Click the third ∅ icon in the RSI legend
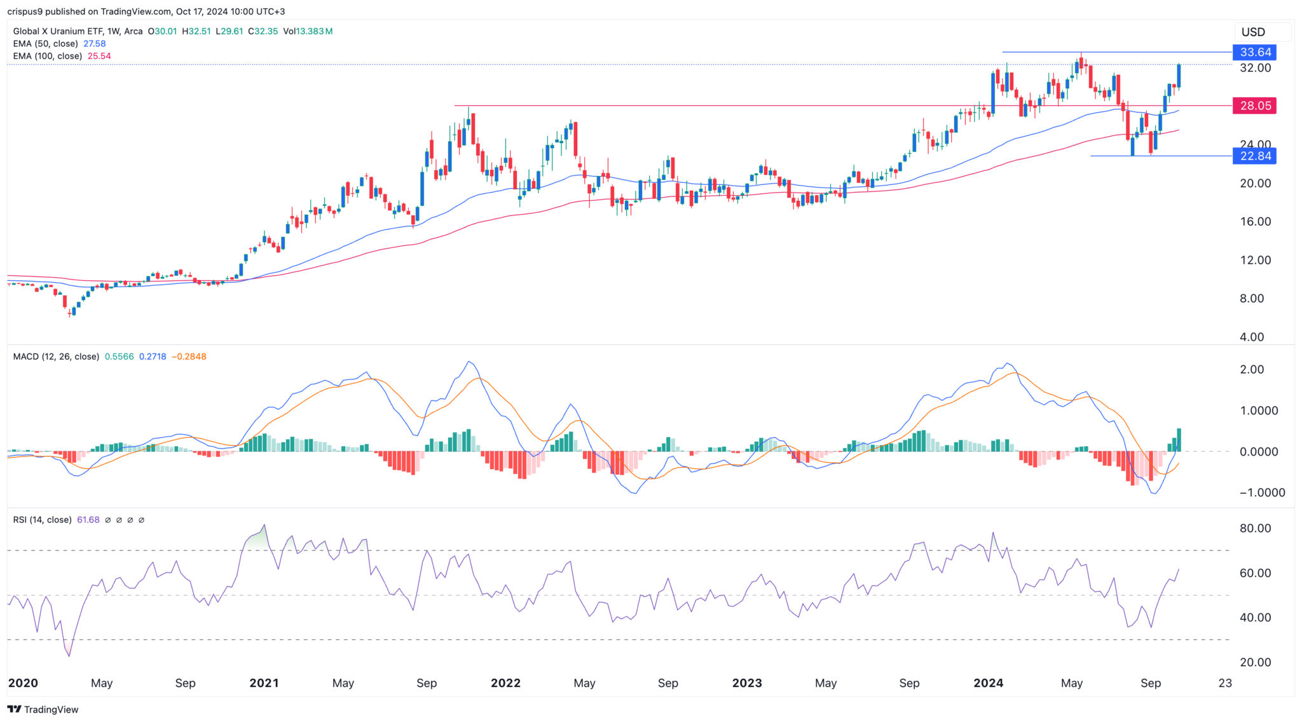 tap(130, 519)
